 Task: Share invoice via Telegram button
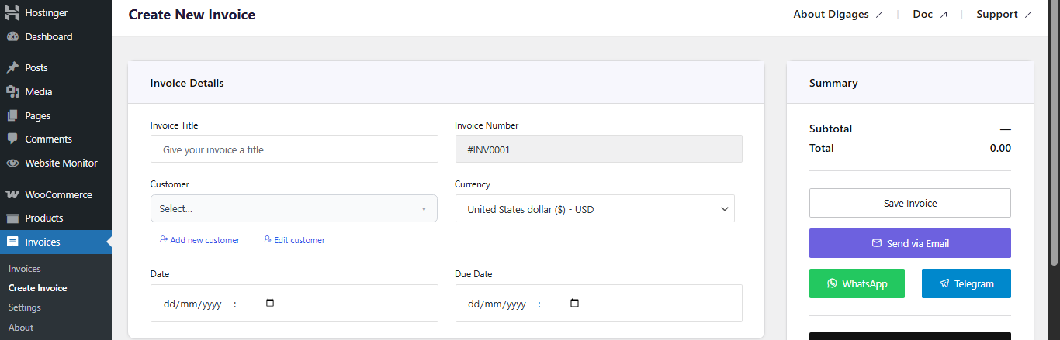click(966, 283)
